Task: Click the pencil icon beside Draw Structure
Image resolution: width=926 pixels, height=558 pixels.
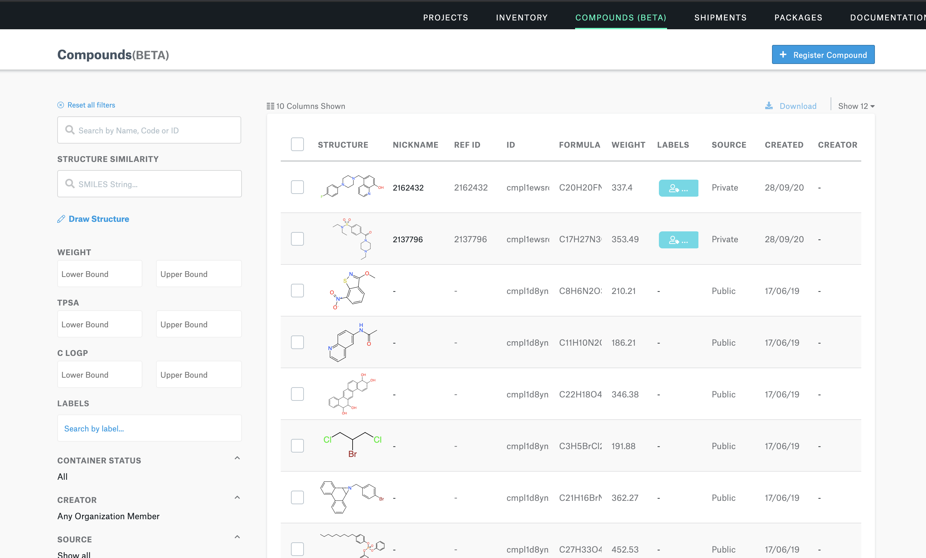Action: tap(61, 219)
